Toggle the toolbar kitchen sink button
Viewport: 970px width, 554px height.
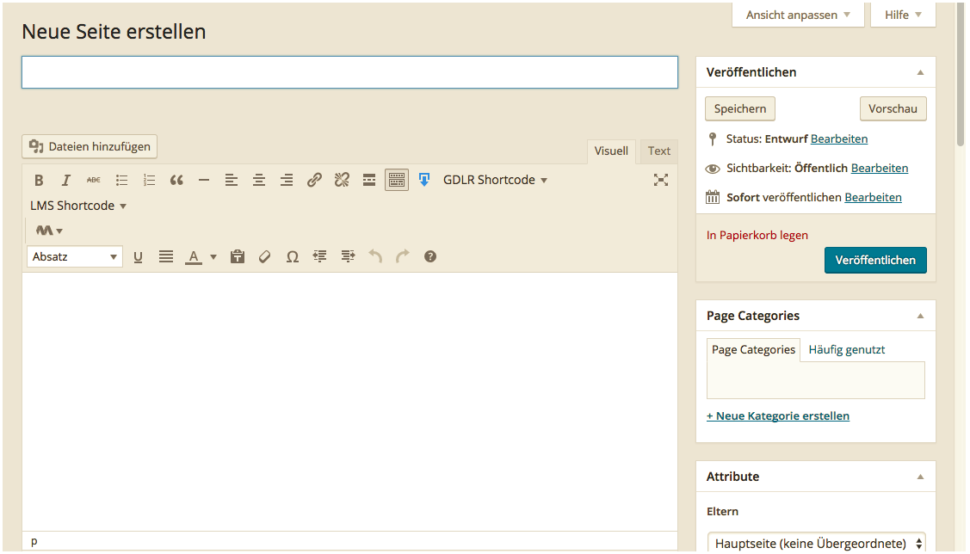click(x=397, y=180)
